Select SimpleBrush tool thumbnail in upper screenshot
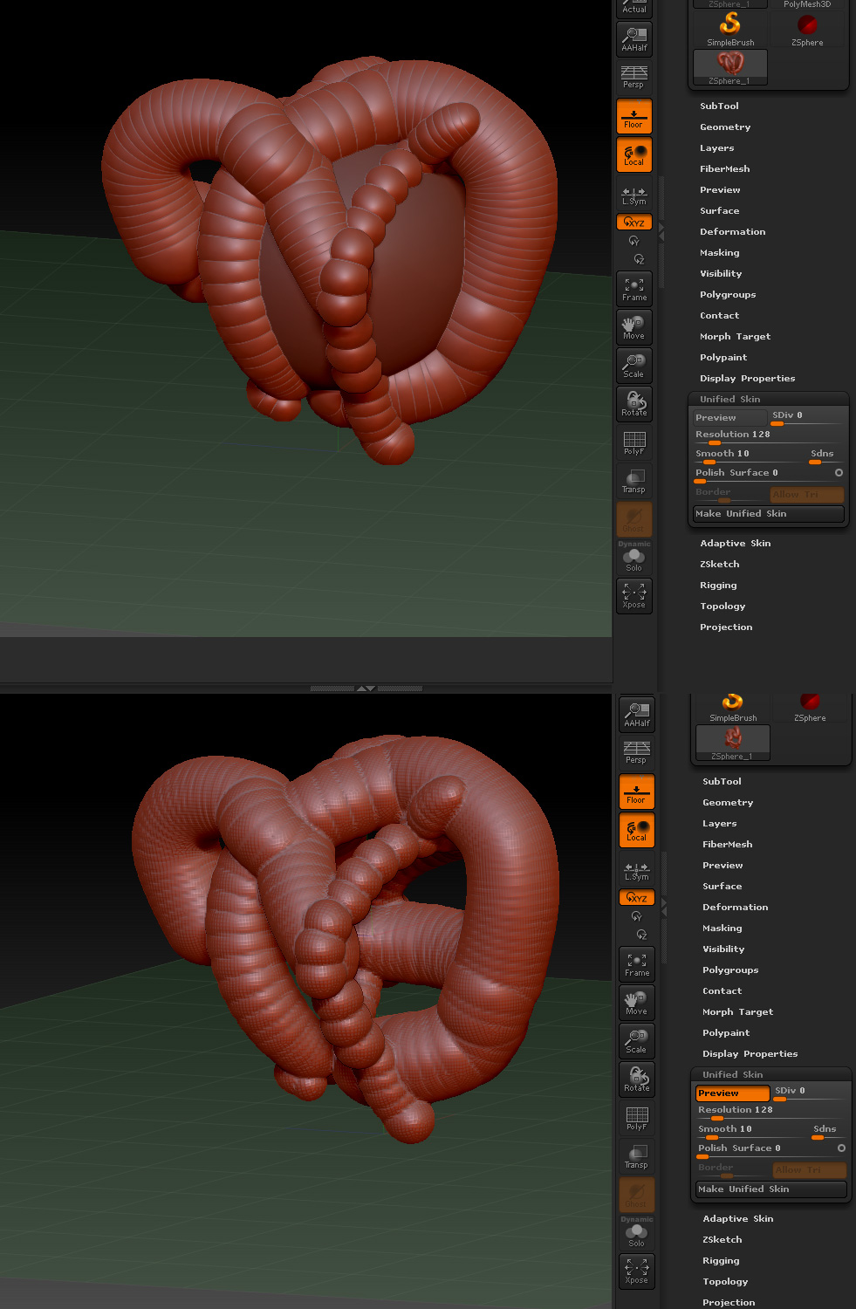This screenshot has width=856, height=1309. pyautogui.click(x=731, y=28)
